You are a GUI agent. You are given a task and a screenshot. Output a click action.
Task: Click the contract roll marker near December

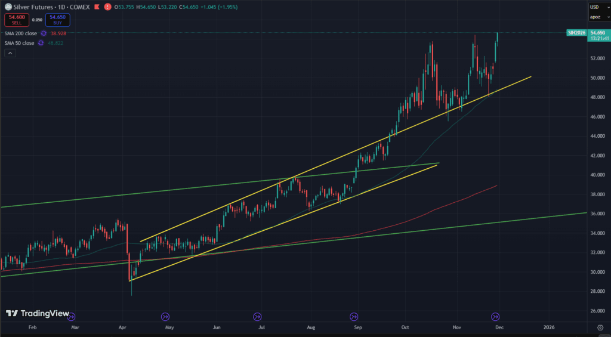pos(495,316)
